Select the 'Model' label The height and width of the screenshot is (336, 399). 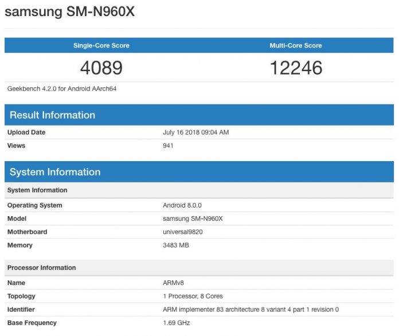pyautogui.click(x=17, y=218)
